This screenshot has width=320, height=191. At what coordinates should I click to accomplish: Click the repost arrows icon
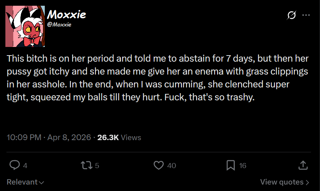(x=86, y=165)
